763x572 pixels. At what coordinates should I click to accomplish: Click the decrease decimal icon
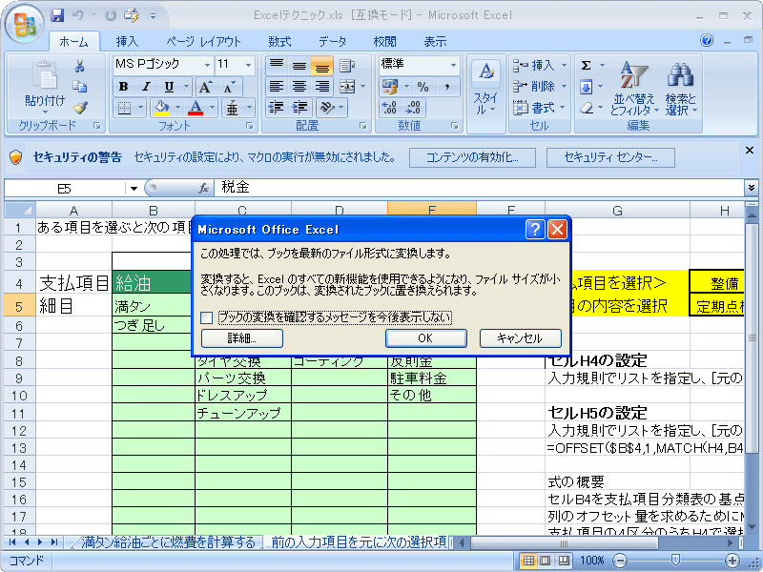pyautogui.click(x=414, y=108)
